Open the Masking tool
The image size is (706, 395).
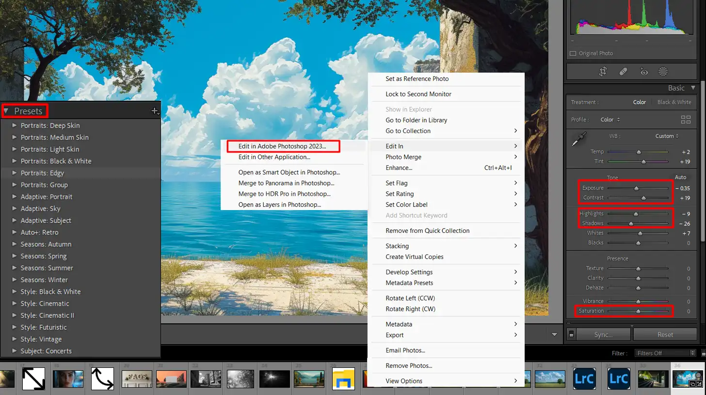coord(663,72)
